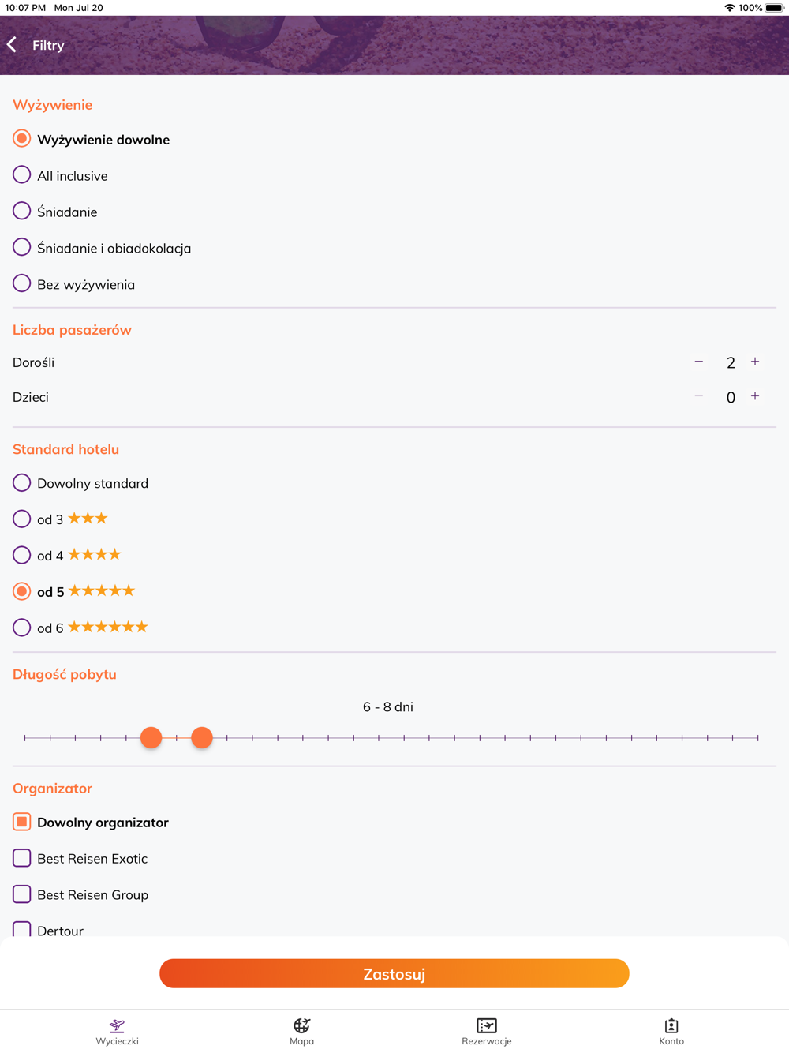Click the left handle of stay length slider
This screenshot has width=789, height=1053.
pyautogui.click(x=151, y=737)
